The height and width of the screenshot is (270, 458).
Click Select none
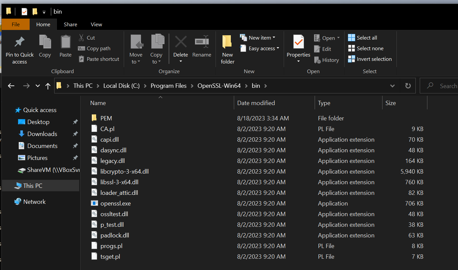pyautogui.click(x=366, y=49)
